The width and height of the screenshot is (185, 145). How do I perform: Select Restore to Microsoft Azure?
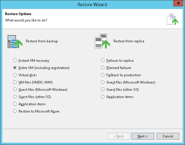15,111
